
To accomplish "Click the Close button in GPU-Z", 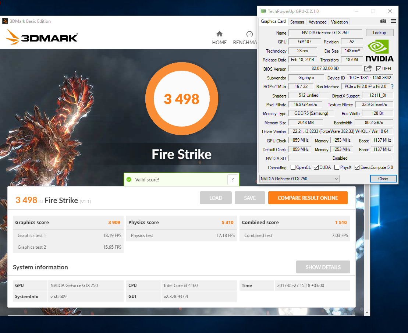I will [383, 179].
